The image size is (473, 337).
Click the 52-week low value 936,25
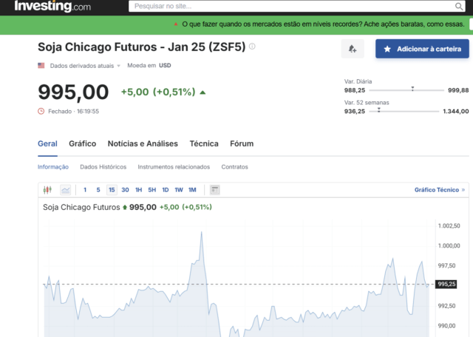pyautogui.click(x=355, y=112)
